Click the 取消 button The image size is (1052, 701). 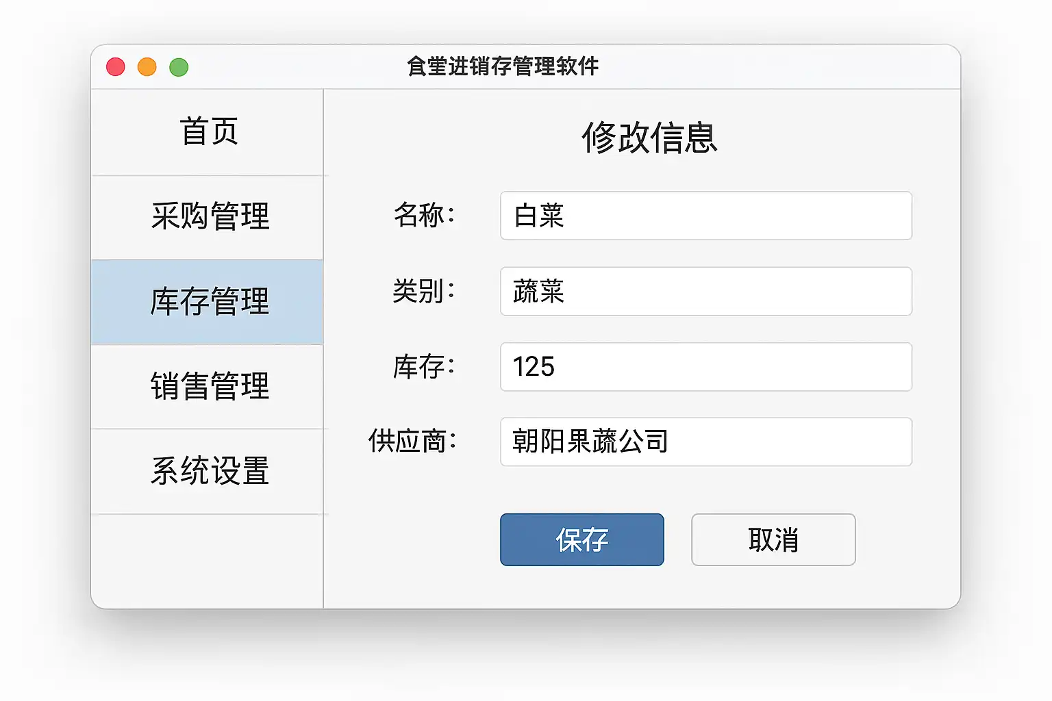coord(773,539)
